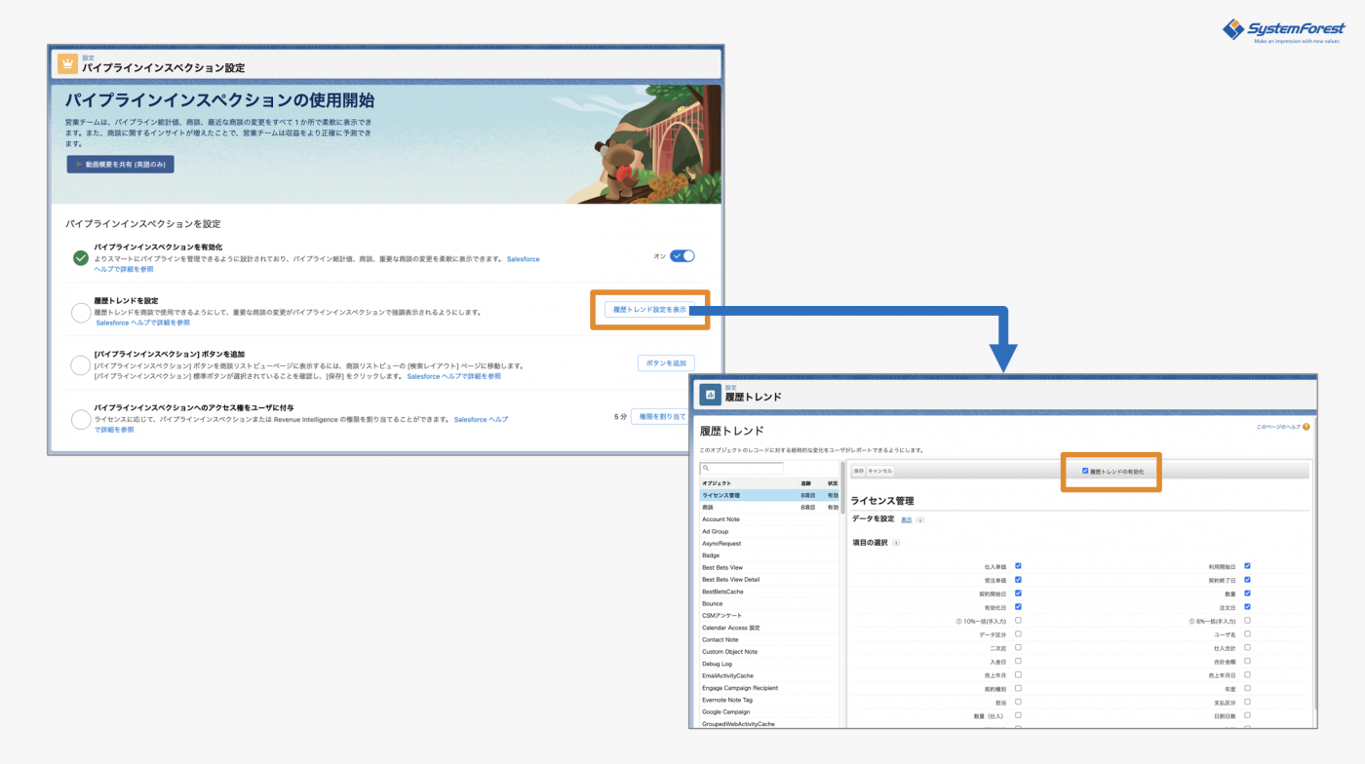
Task: Click the step circle beside ボタンを追加 step
Action: point(81,365)
